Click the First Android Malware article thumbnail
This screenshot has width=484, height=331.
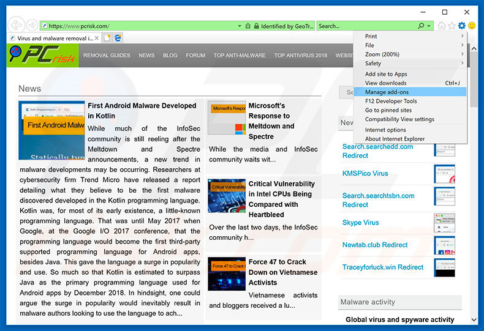[x=51, y=130]
